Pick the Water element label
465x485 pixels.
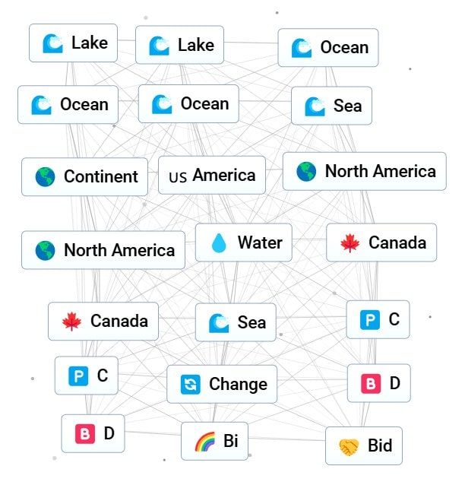click(x=259, y=243)
